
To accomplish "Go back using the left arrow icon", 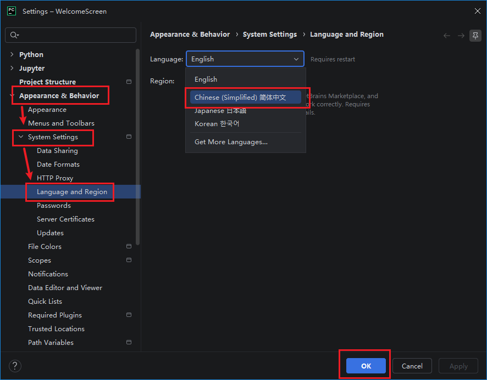I will (x=447, y=36).
